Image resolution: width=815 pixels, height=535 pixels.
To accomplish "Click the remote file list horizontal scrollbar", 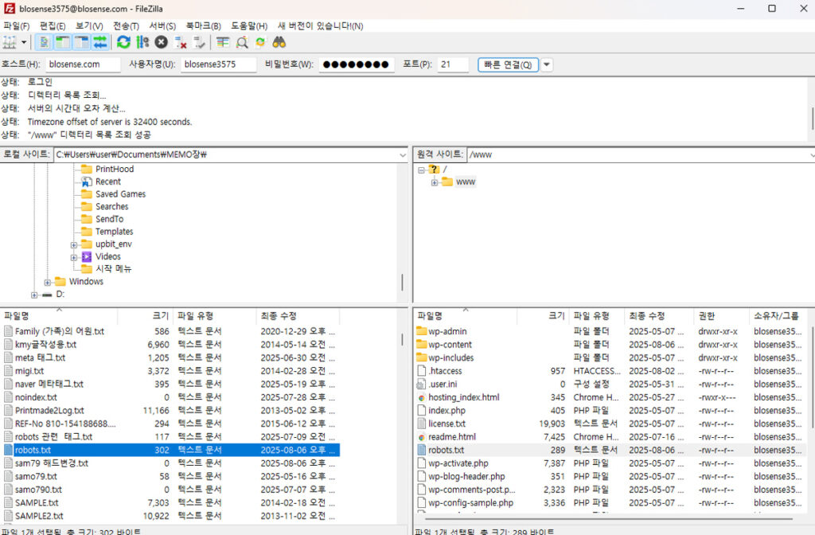I will [x=609, y=519].
